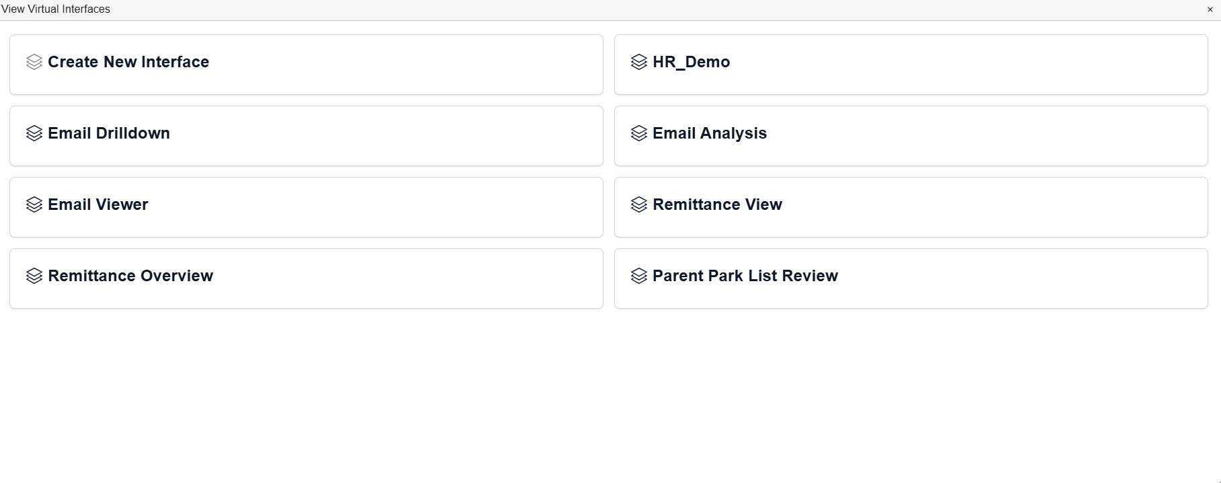Click the layers icon beside Remittance Overview

pyautogui.click(x=34, y=276)
